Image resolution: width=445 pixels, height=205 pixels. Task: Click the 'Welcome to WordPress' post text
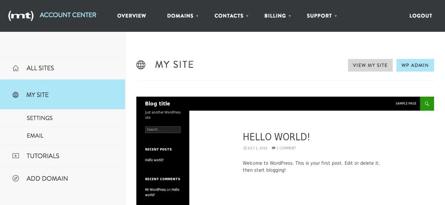[311, 167]
